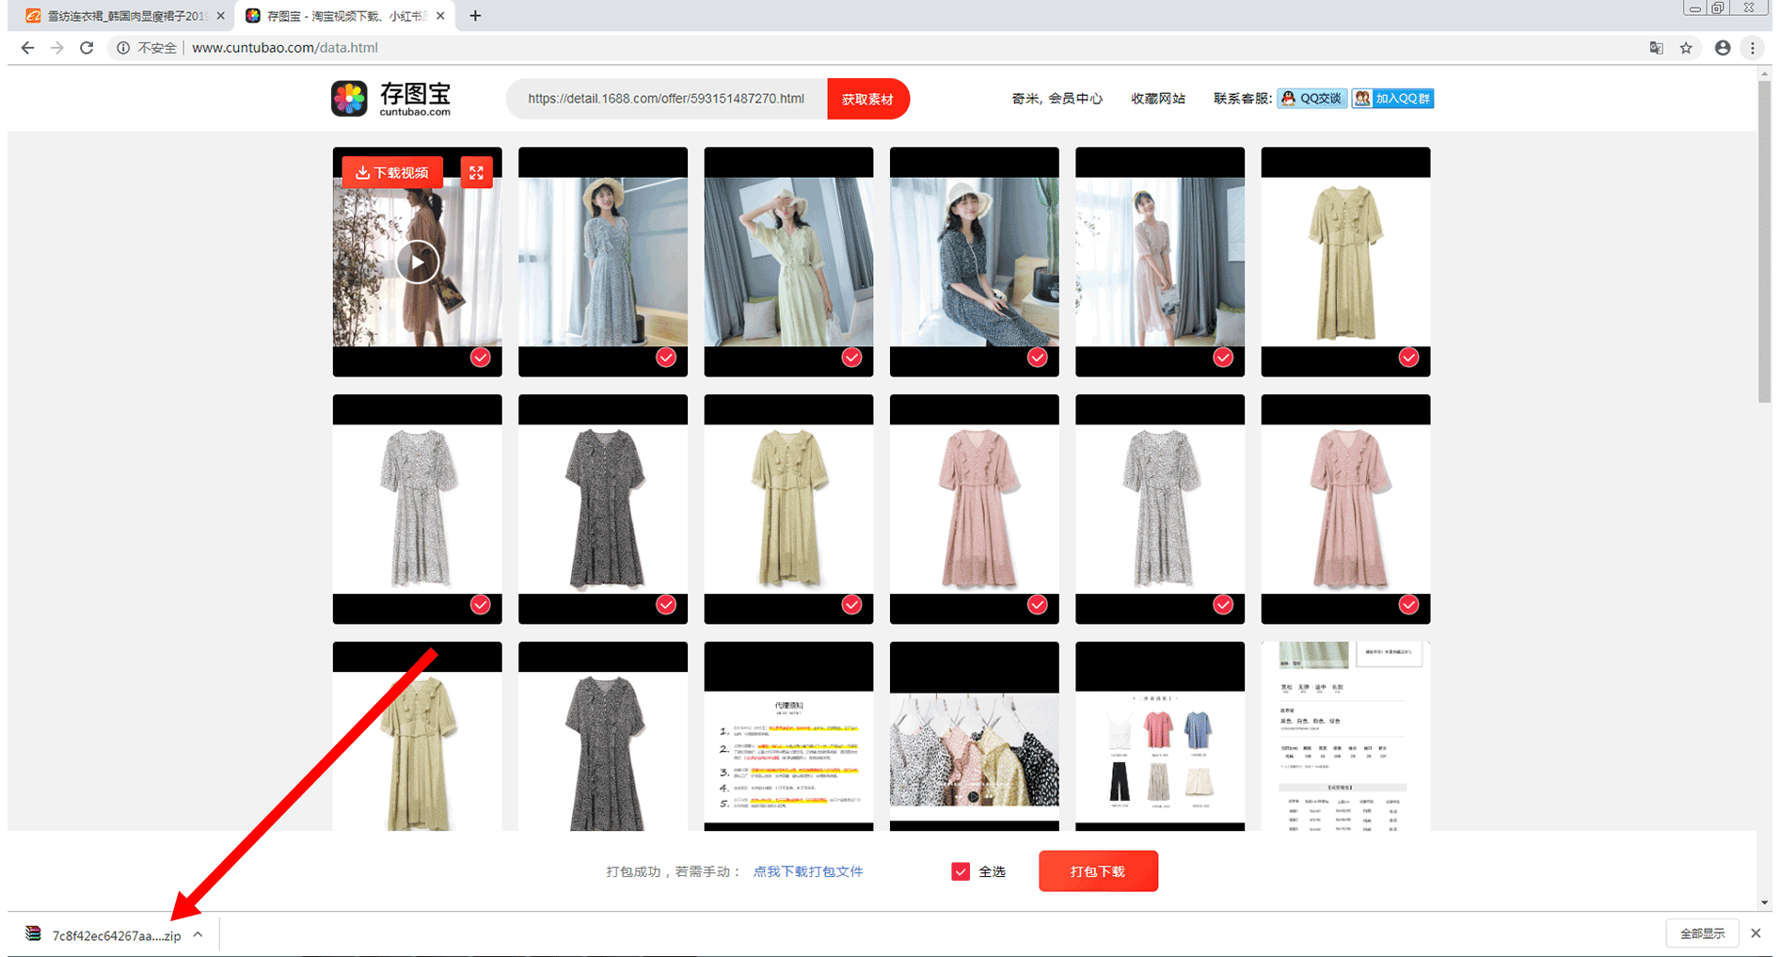Click the bookmark star icon
Viewport: 1780px width, 957px height.
coord(1686,48)
